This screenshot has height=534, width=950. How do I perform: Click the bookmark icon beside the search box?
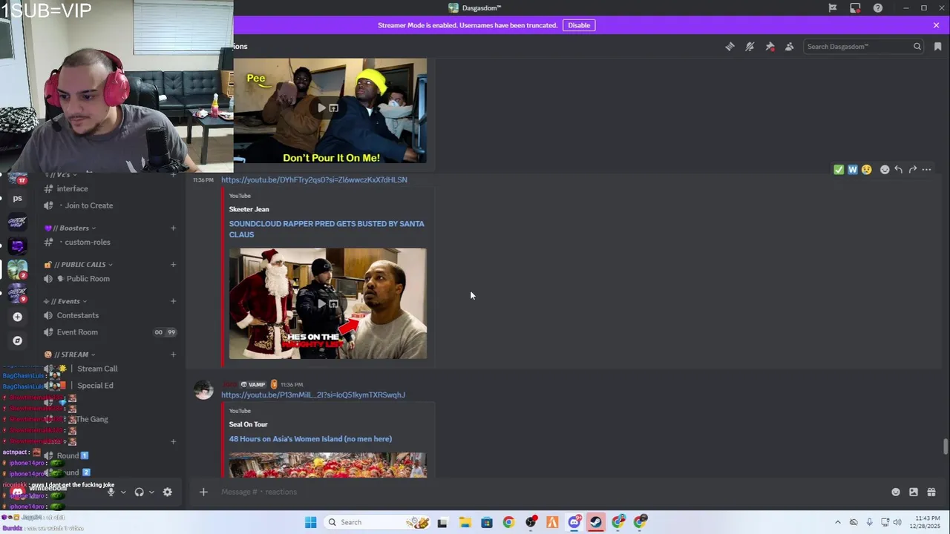(x=937, y=46)
